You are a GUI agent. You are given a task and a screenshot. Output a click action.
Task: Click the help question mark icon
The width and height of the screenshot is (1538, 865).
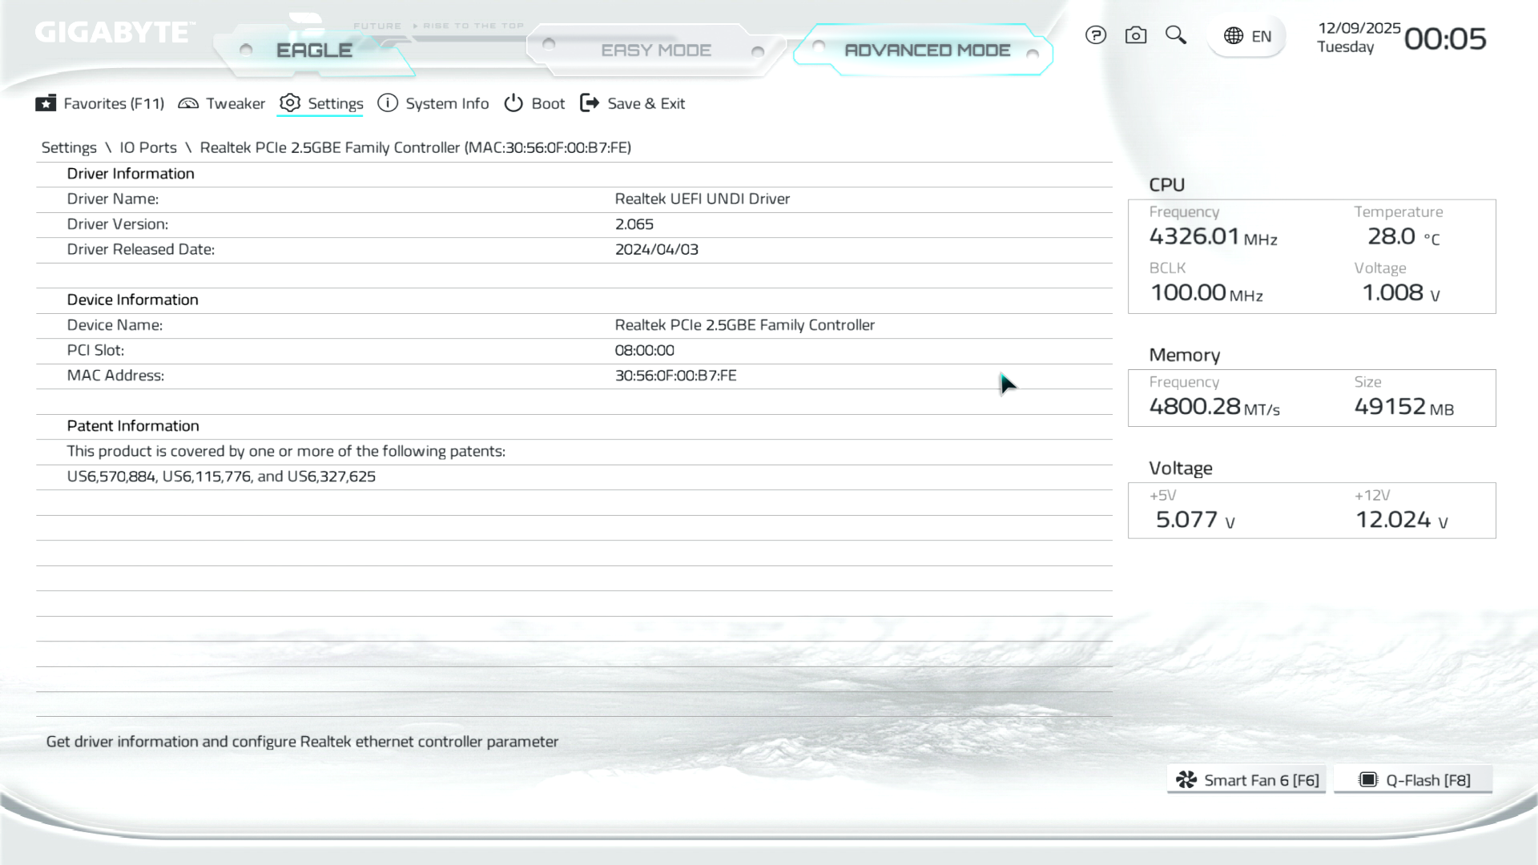tap(1095, 35)
